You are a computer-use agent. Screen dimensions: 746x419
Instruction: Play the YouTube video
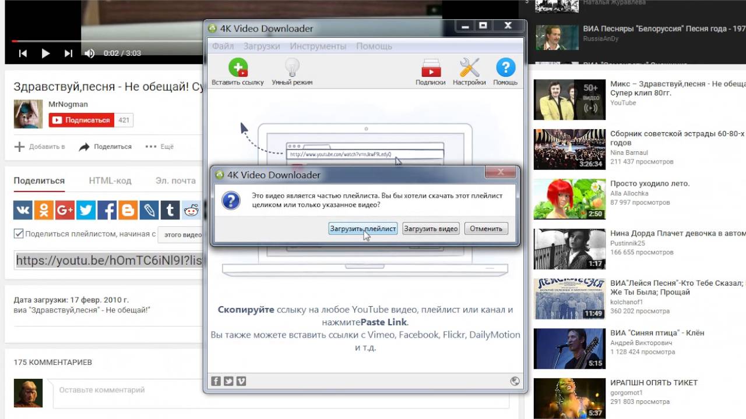coord(45,54)
